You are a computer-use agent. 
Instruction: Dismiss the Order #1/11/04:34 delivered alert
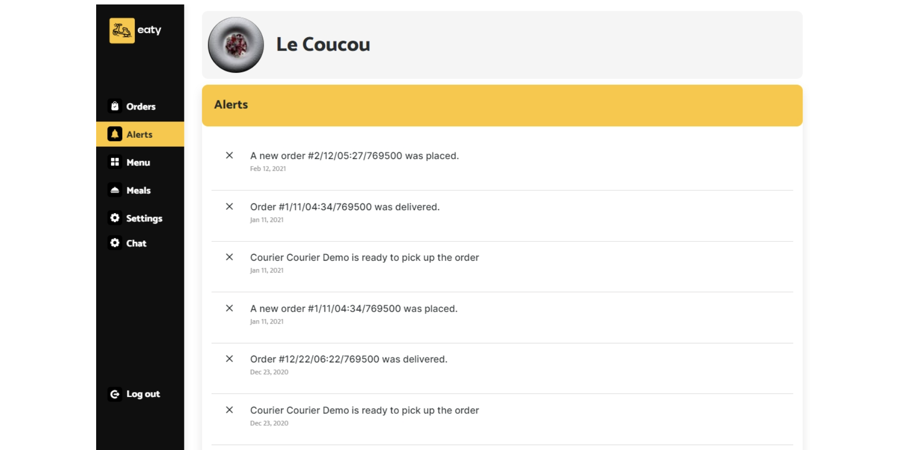[229, 207]
